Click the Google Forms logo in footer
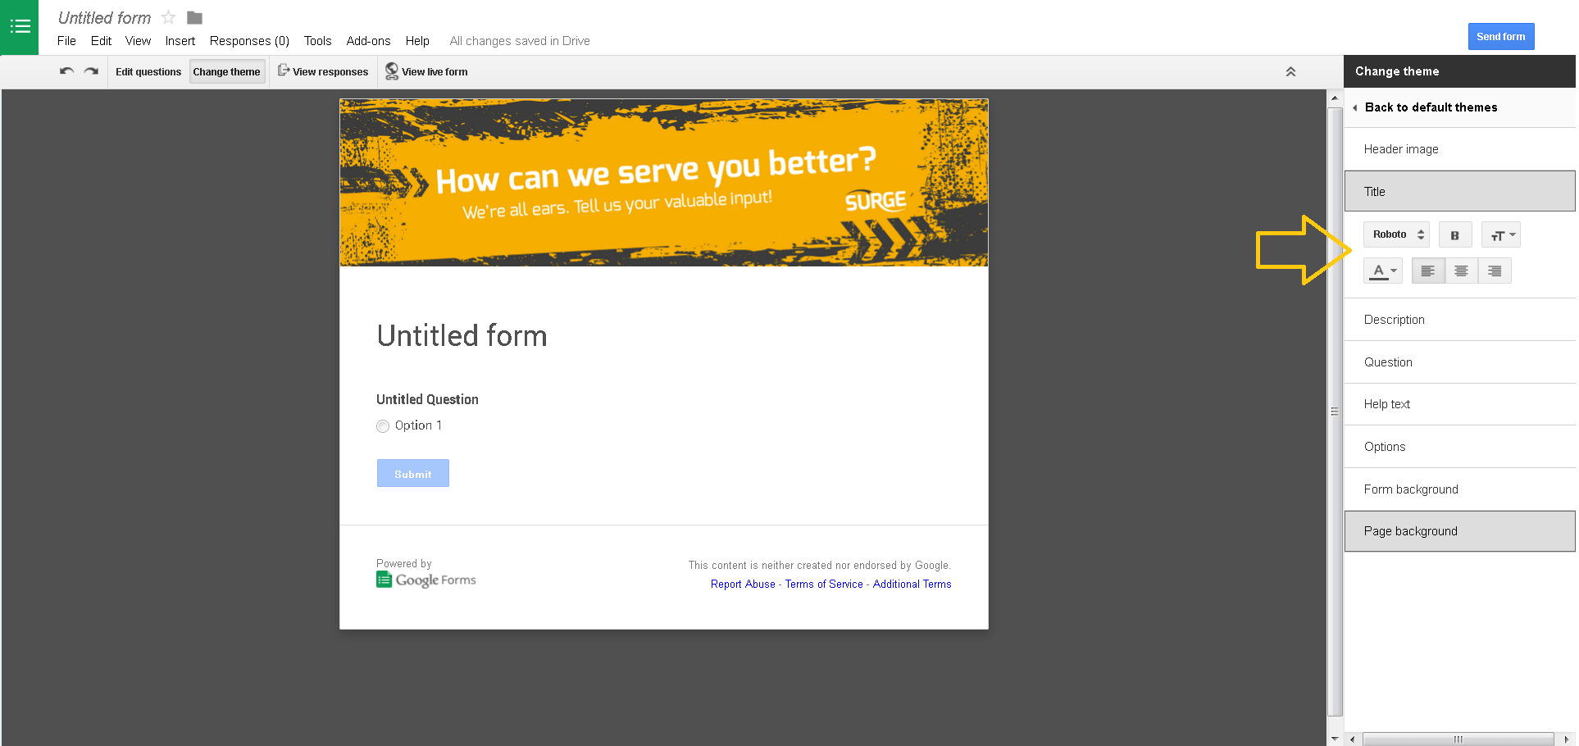Image resolution: width=1579 pixels, height=746 pixels. coord(426,580)
